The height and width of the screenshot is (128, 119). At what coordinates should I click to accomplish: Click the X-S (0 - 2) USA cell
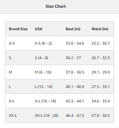point(43,43)
